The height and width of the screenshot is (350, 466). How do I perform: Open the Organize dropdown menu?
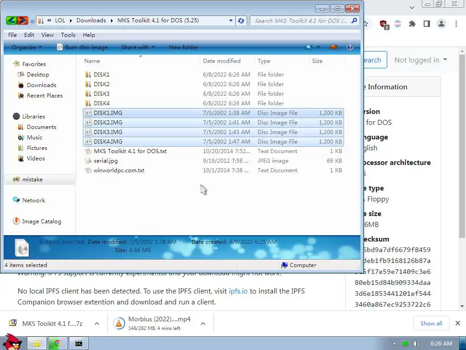tap(27, 47)
